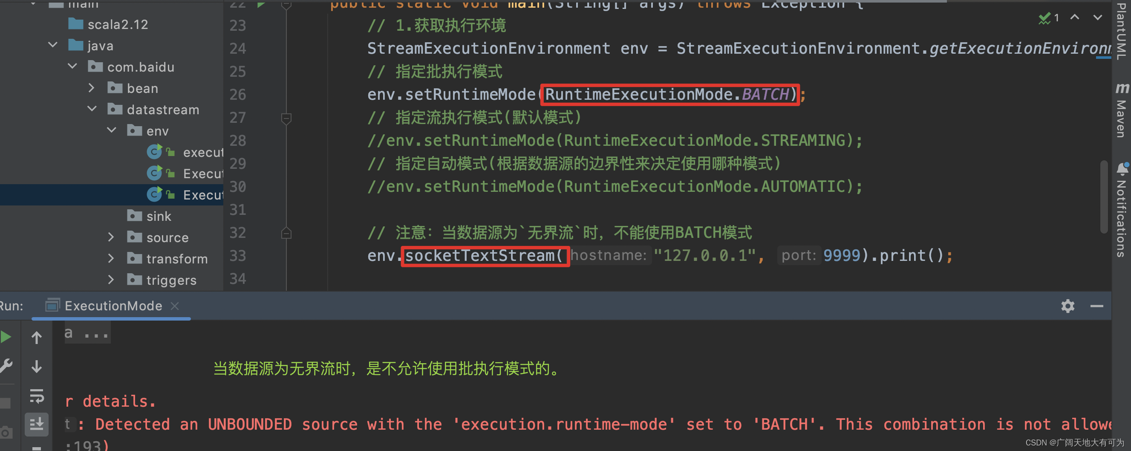Open Run panel settings gear
The height and width of the screenshot is (451, 1131).
click(x=1068, y=306)
